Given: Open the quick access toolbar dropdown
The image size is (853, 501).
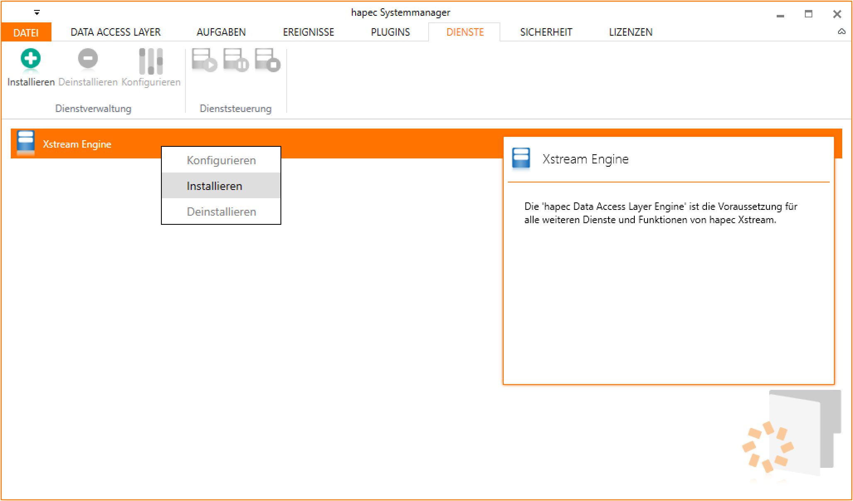Looking at the screenshot, I should [x=37, y=13].
